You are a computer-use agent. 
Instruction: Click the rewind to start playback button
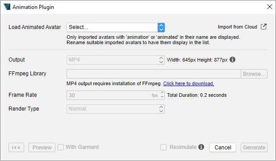tap(16, 148)
